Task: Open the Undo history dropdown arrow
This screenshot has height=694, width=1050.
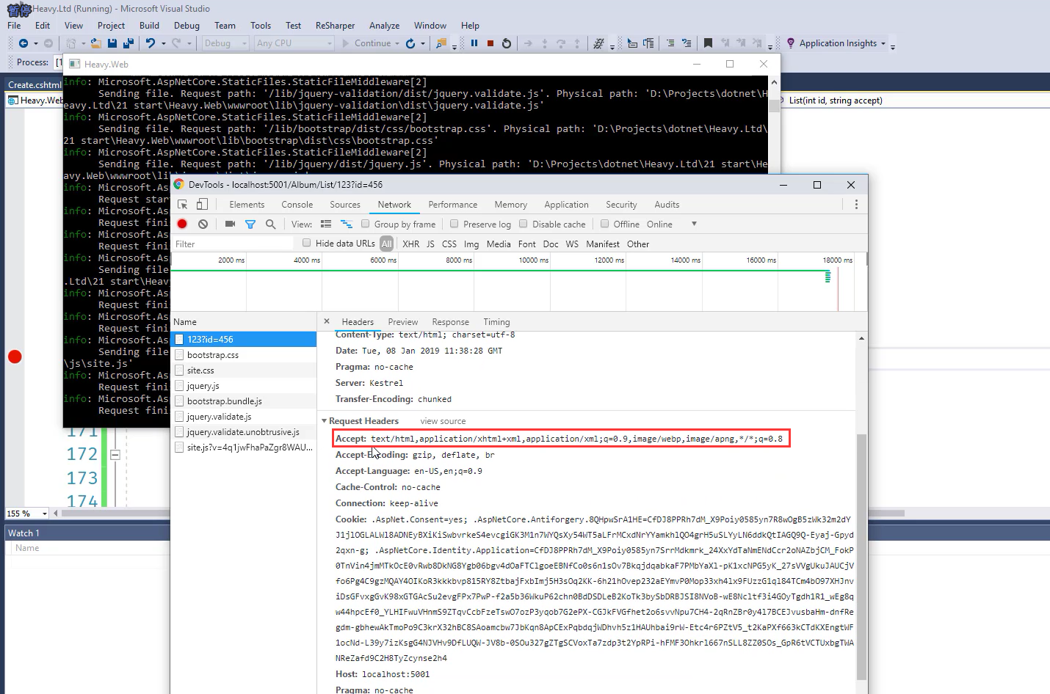Action: click(x=163, y=43)
